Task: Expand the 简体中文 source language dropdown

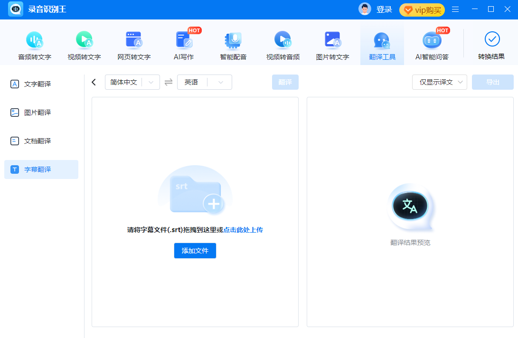Action: [x=132, y=82]
